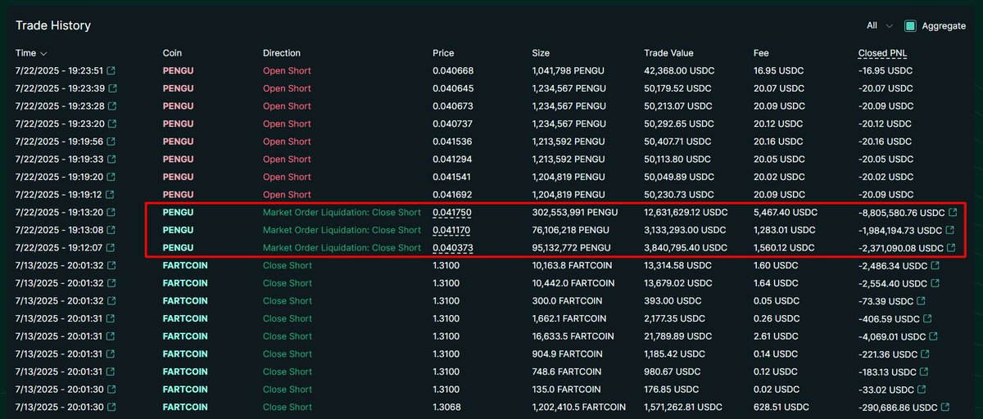The width and height of the screenshot is (983, 419).
Task: Click the Closed PNL column header
Action: 882,53
